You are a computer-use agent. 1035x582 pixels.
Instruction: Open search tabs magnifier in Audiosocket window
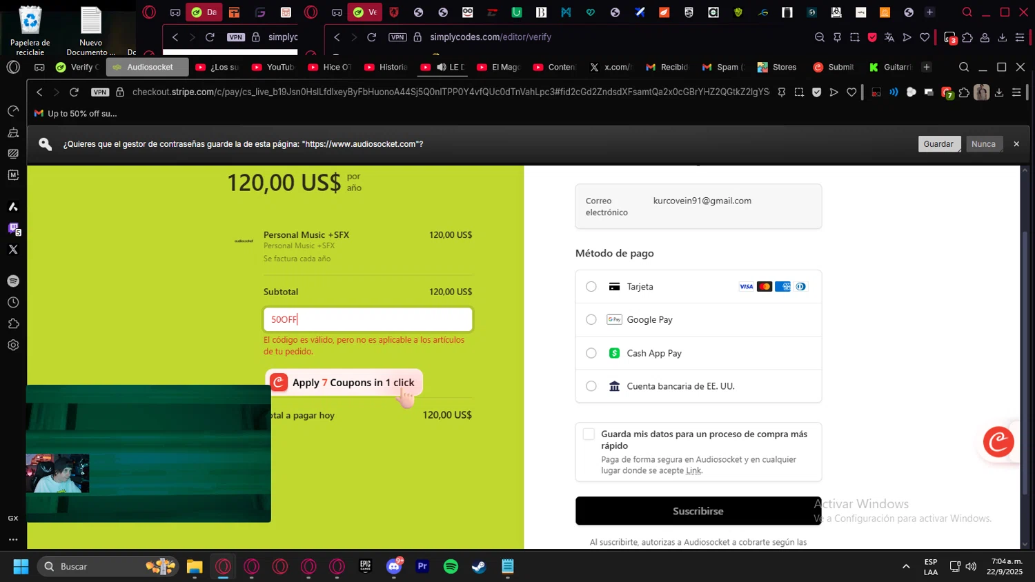coord(964,67)
